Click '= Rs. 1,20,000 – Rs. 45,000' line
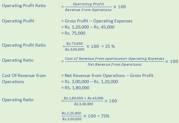Image resolution: width=179 pixels, height=123 pixels. (88, 27)
